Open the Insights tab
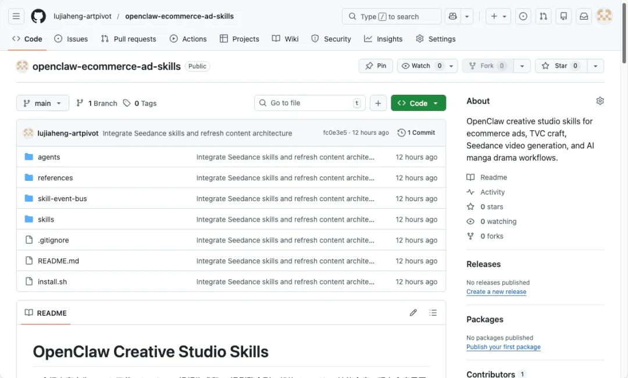The width and height of the screenshot is (628, 378). click(x=383, y=39)
